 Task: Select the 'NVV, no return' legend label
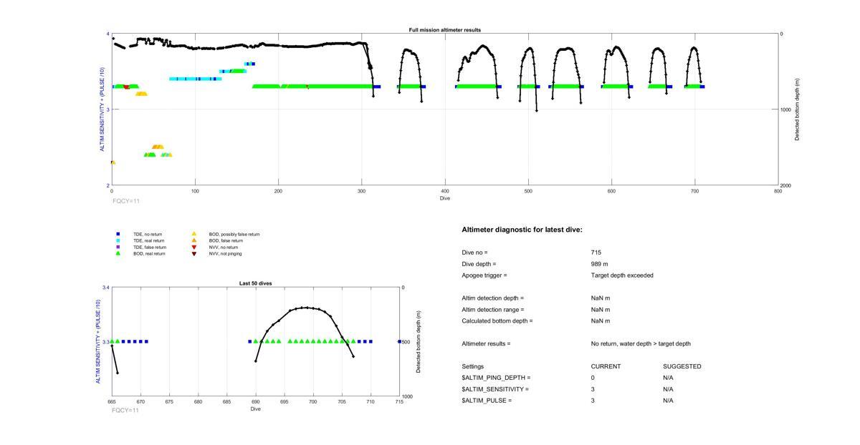click(x=224, y=247)
